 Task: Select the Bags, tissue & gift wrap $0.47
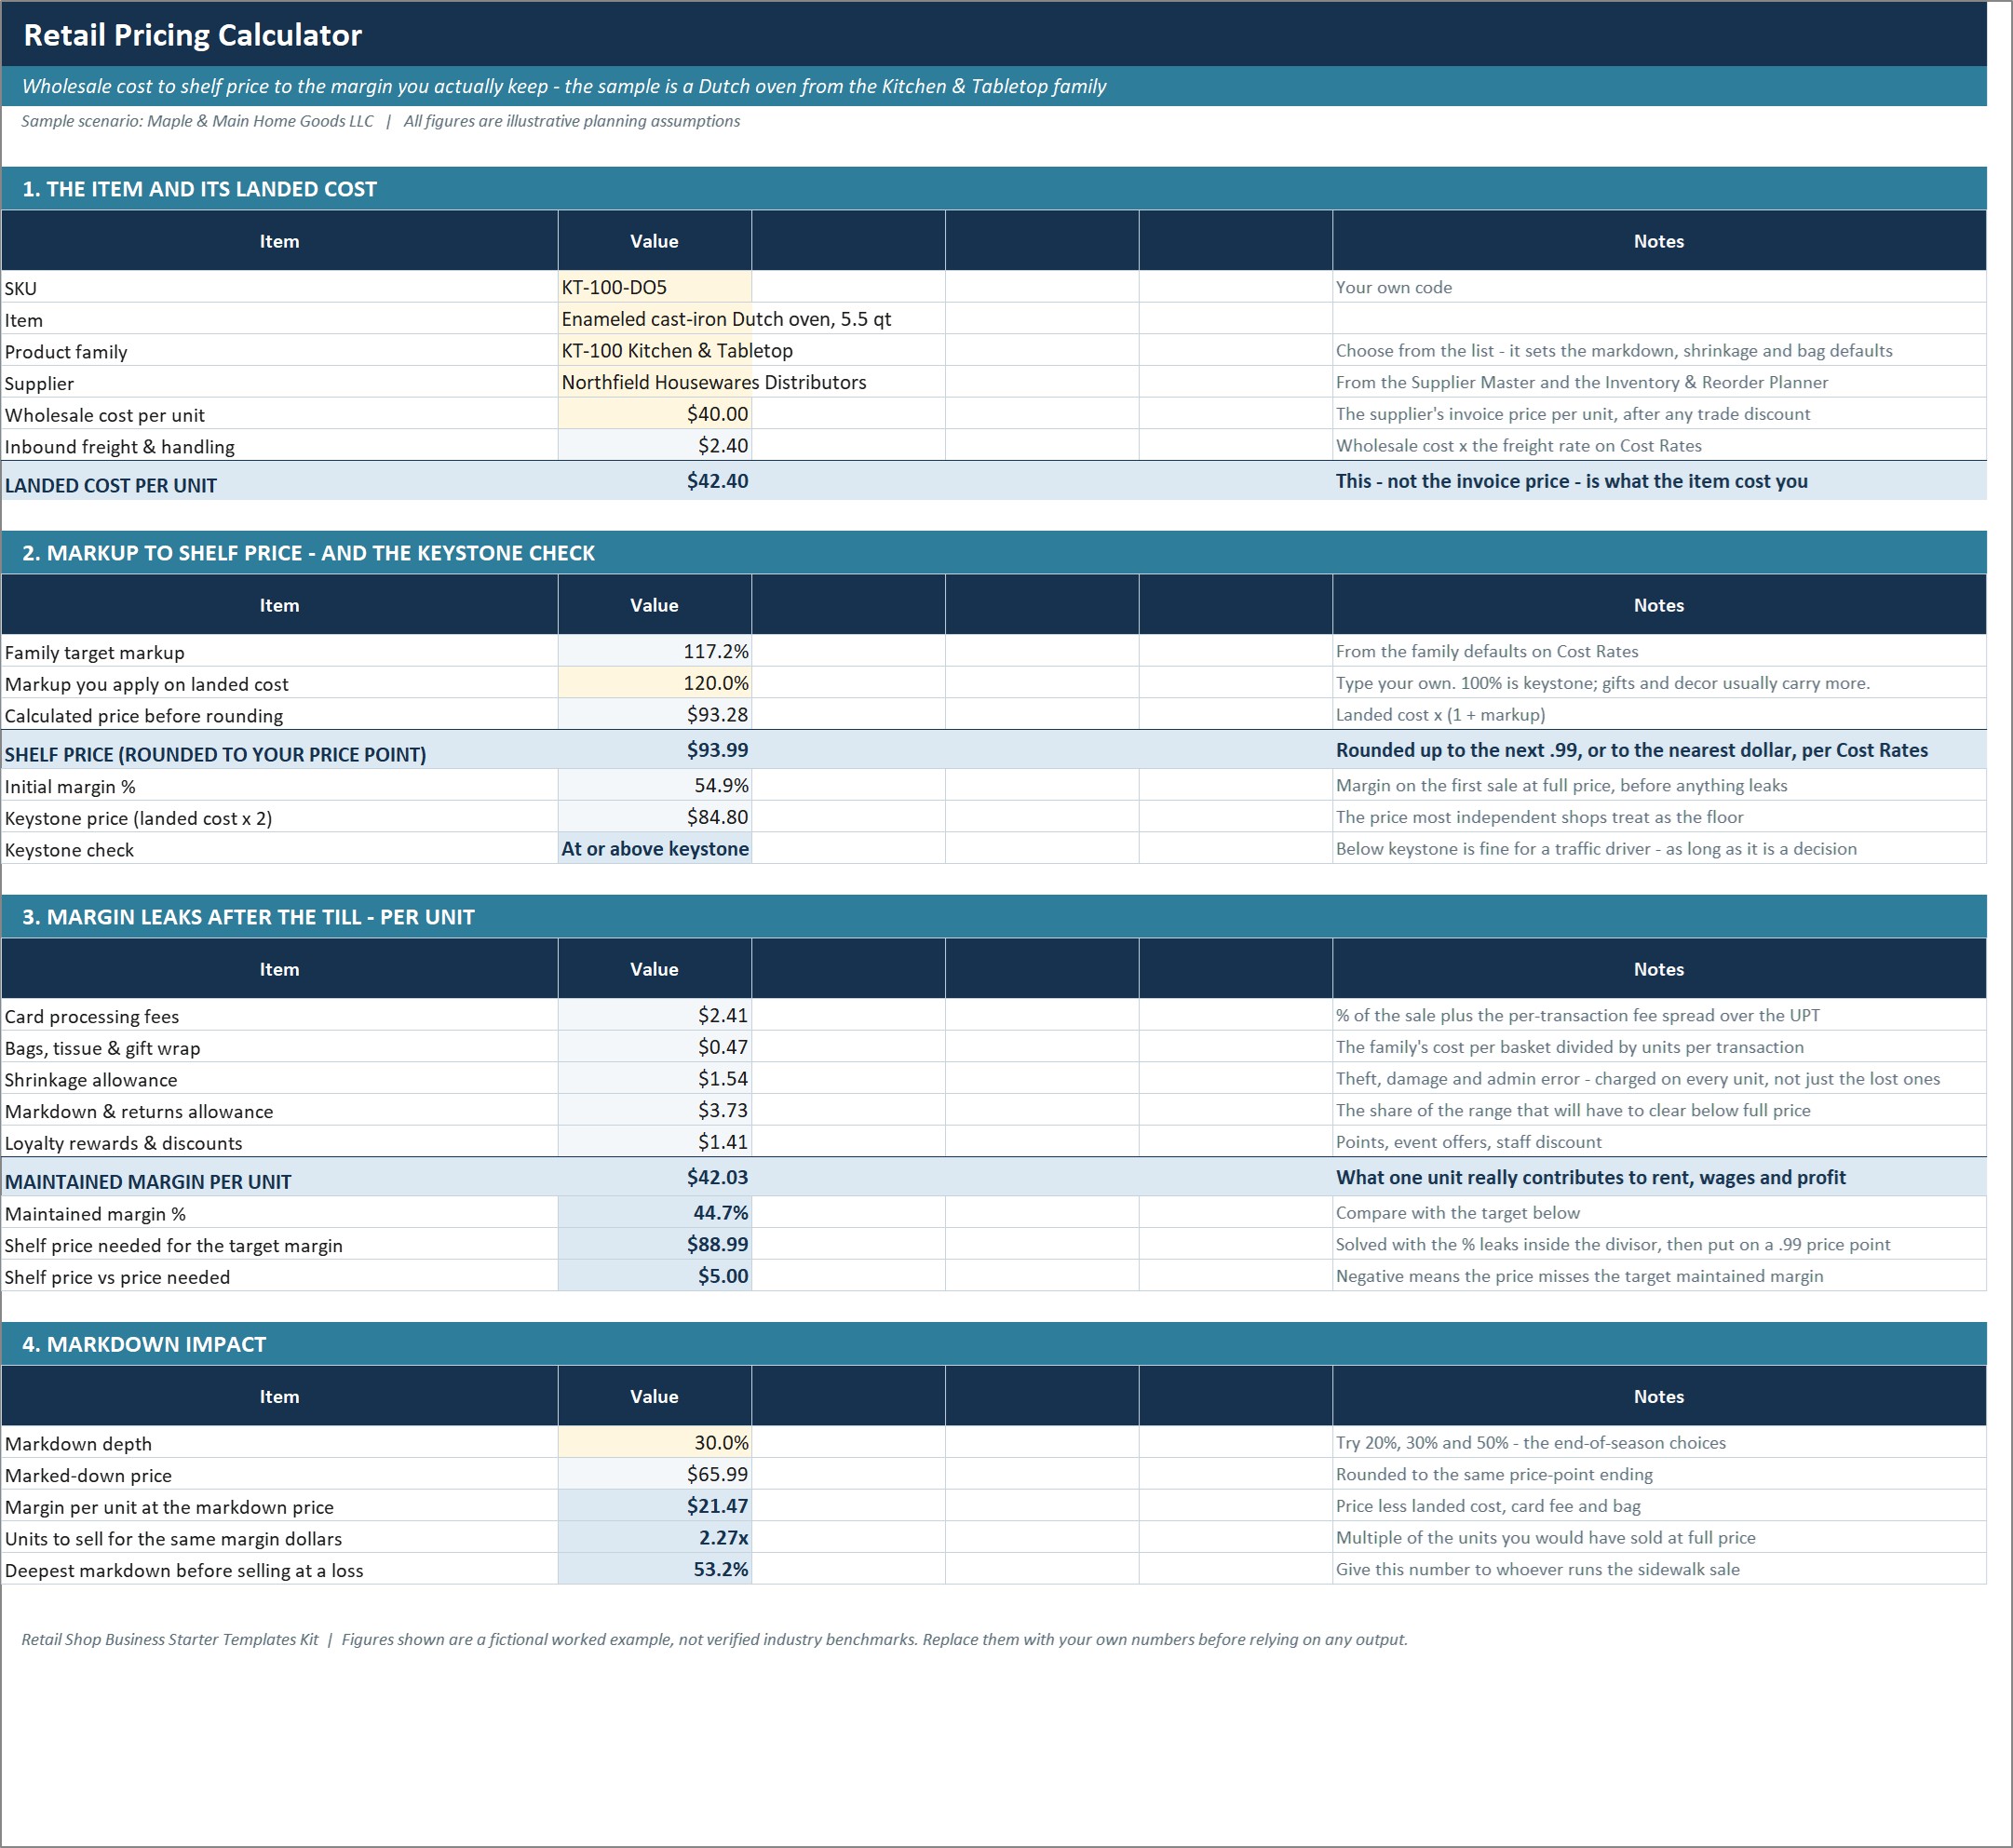(x=654, y=1047)
